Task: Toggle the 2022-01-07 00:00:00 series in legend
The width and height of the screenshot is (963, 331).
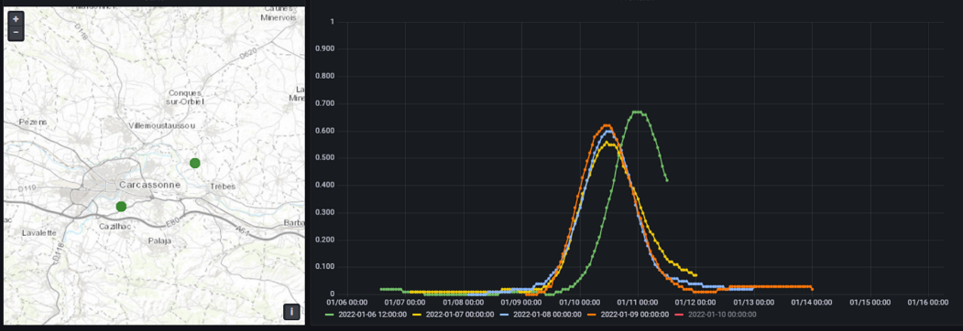Action: [459, 315]
